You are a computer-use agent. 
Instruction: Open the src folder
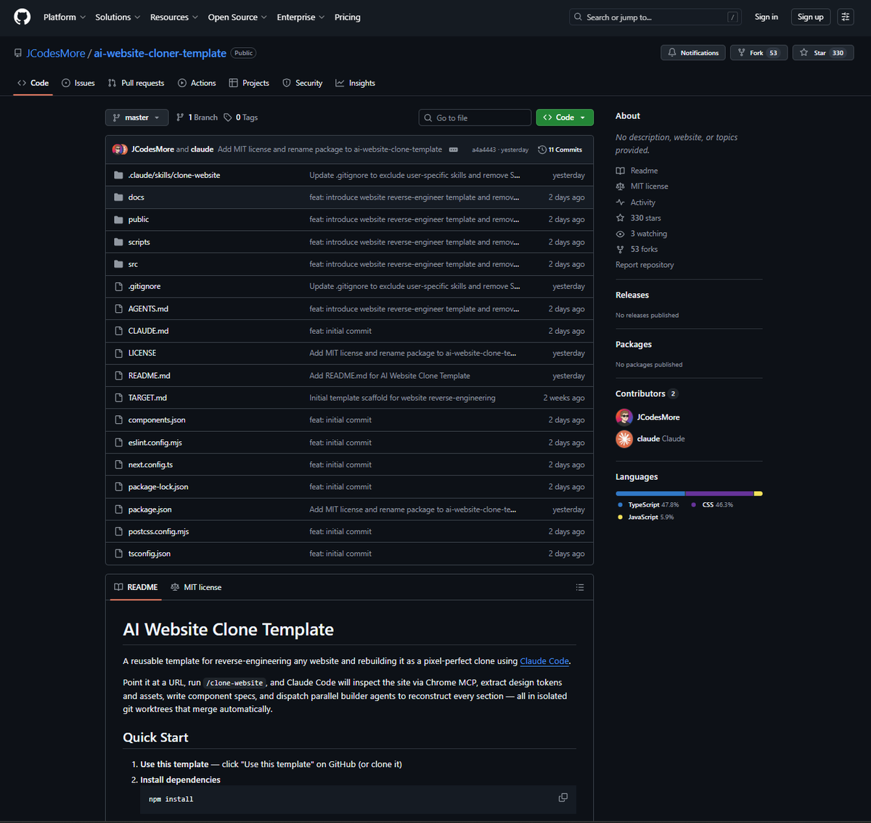(x=133, y=264)
